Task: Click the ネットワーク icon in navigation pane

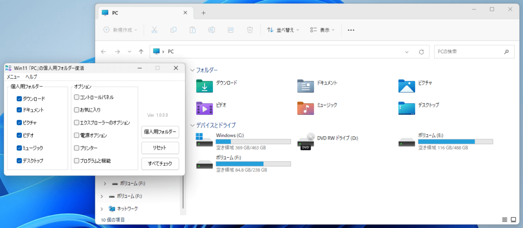Action: pos(112,209)
